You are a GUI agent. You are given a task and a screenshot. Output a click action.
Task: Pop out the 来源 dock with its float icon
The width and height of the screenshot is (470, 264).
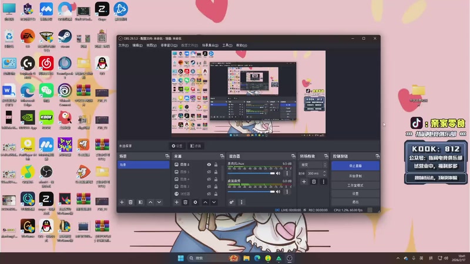tap(222, 156)
